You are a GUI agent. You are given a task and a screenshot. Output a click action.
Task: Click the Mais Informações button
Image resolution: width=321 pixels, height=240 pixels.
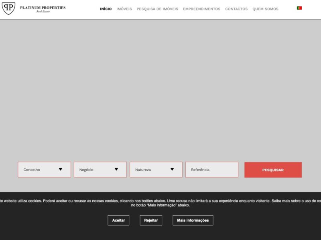tap(193, 220)
